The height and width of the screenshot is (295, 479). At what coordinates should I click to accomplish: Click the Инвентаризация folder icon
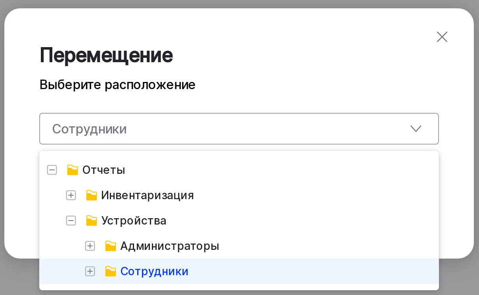92,195
